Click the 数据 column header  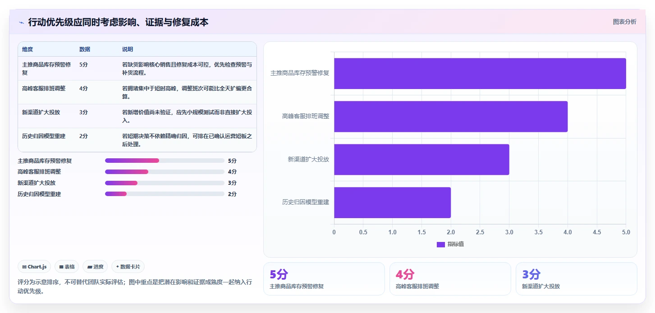pos(85,49)
